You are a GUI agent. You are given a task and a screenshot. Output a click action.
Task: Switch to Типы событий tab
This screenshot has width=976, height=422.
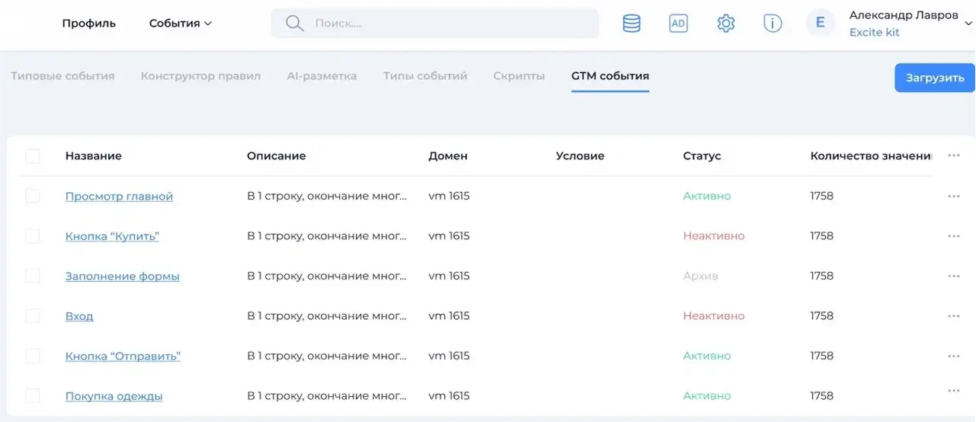coord(425,76)
